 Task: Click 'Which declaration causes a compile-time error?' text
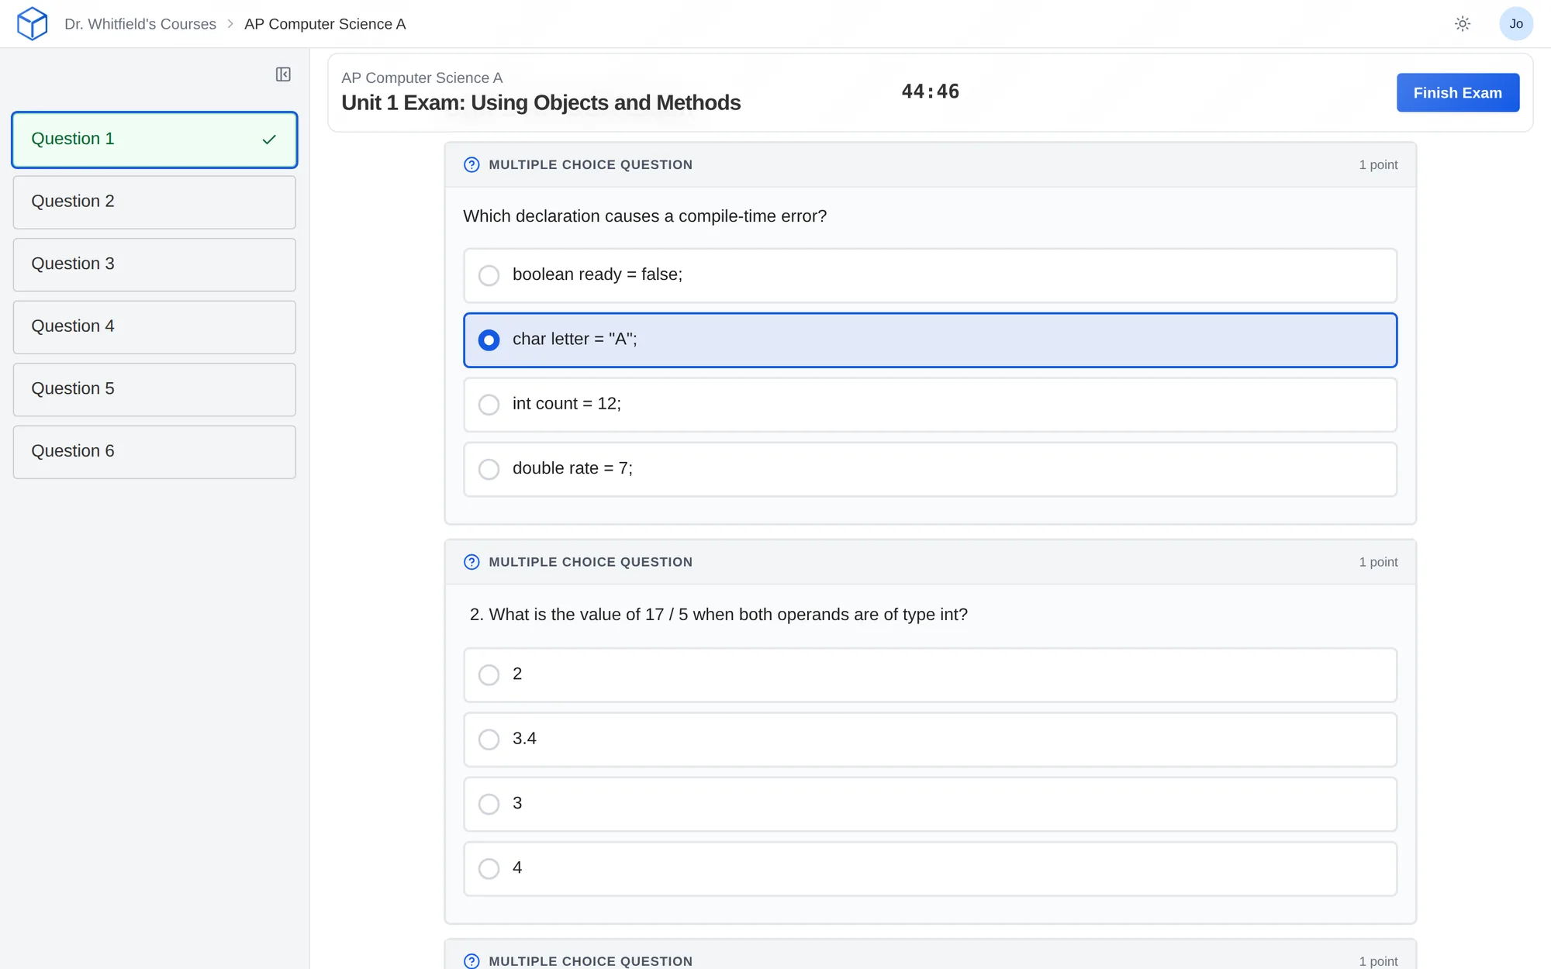(x=645, y=216)
